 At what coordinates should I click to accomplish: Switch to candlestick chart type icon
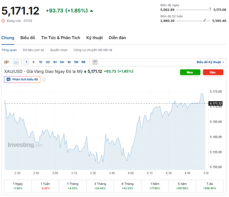pos(7,62)
